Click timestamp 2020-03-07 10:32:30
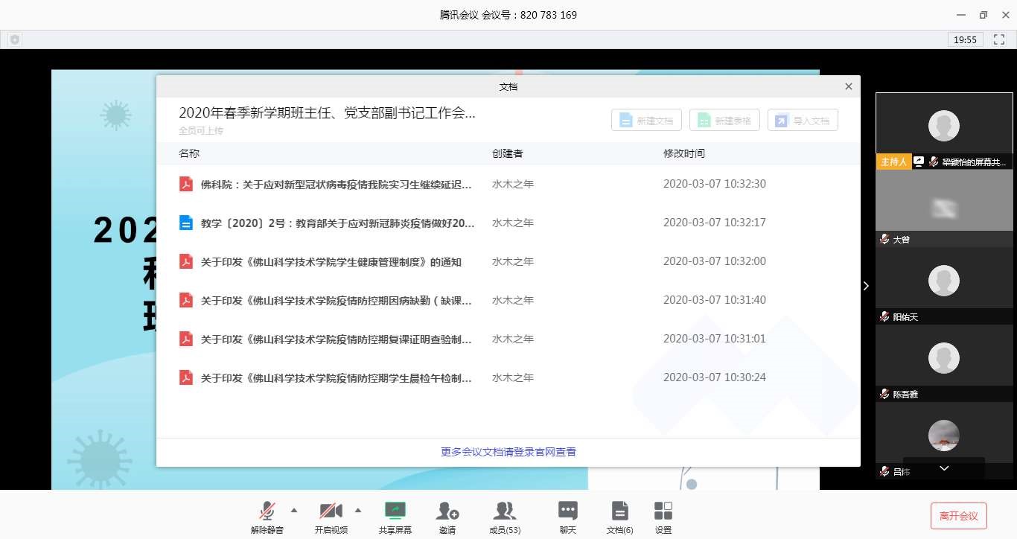Viewport: 1017px width, 539px height. (715, 184)
